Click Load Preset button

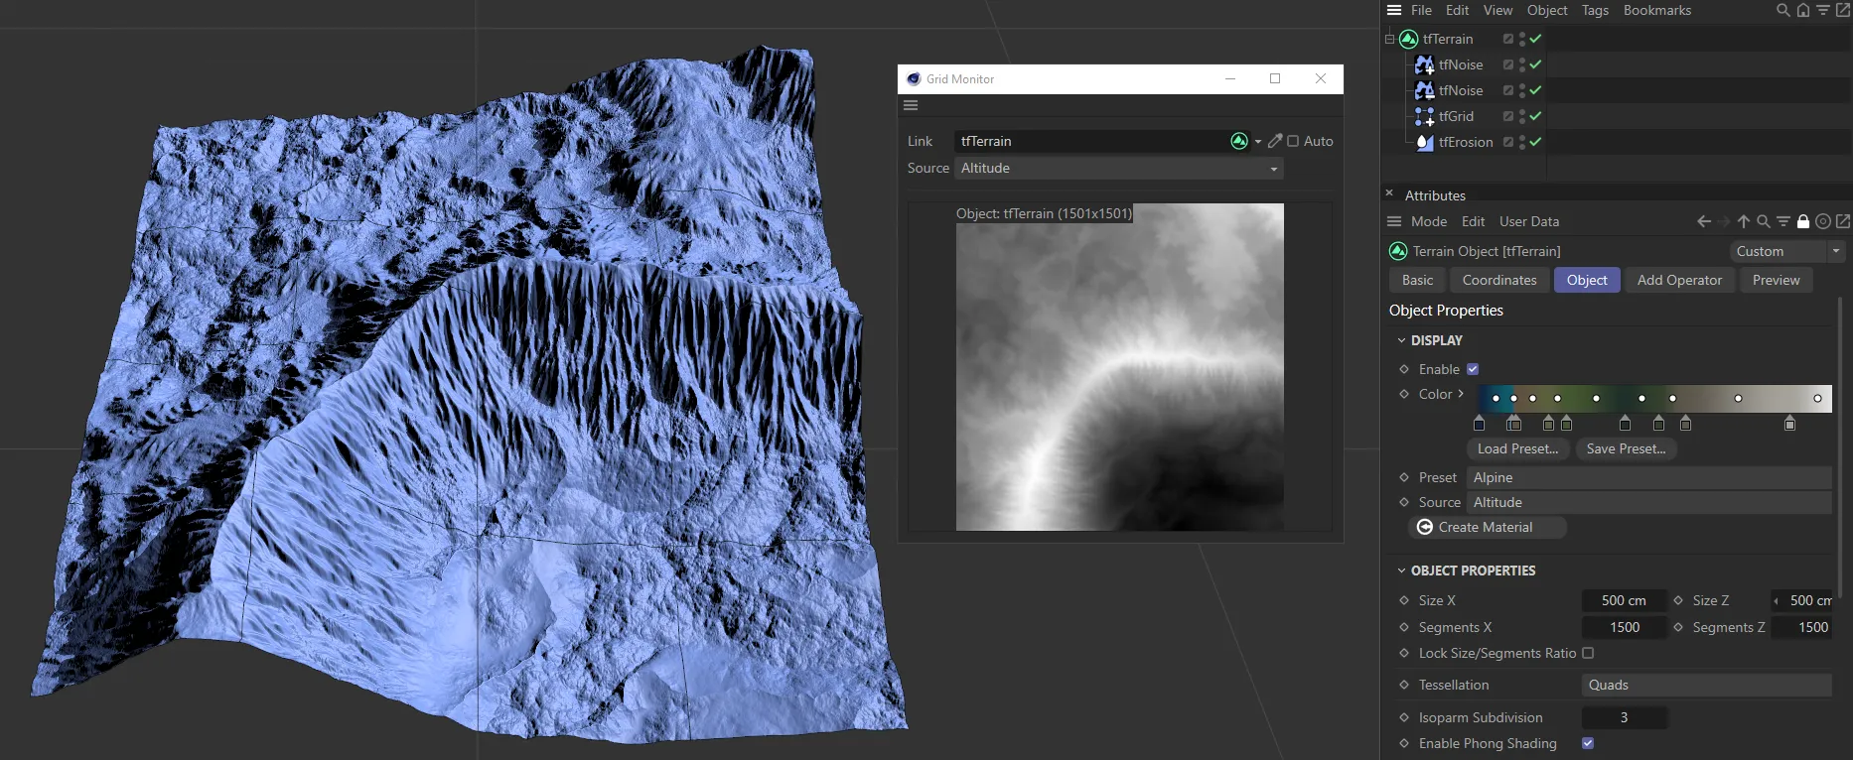pos(1517,448)
